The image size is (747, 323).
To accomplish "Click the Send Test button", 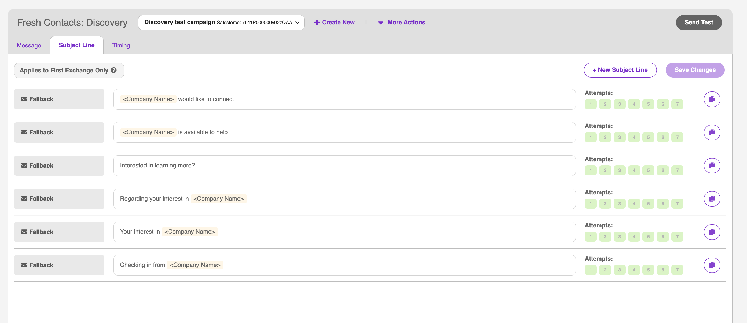I will 699,22.
